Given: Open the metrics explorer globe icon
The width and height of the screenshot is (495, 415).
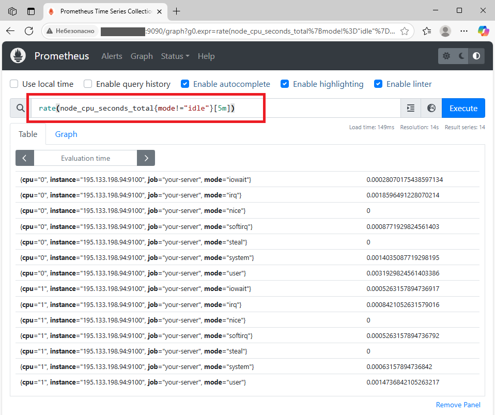Looking at the screenshot, I should click(x=431, y=108).
